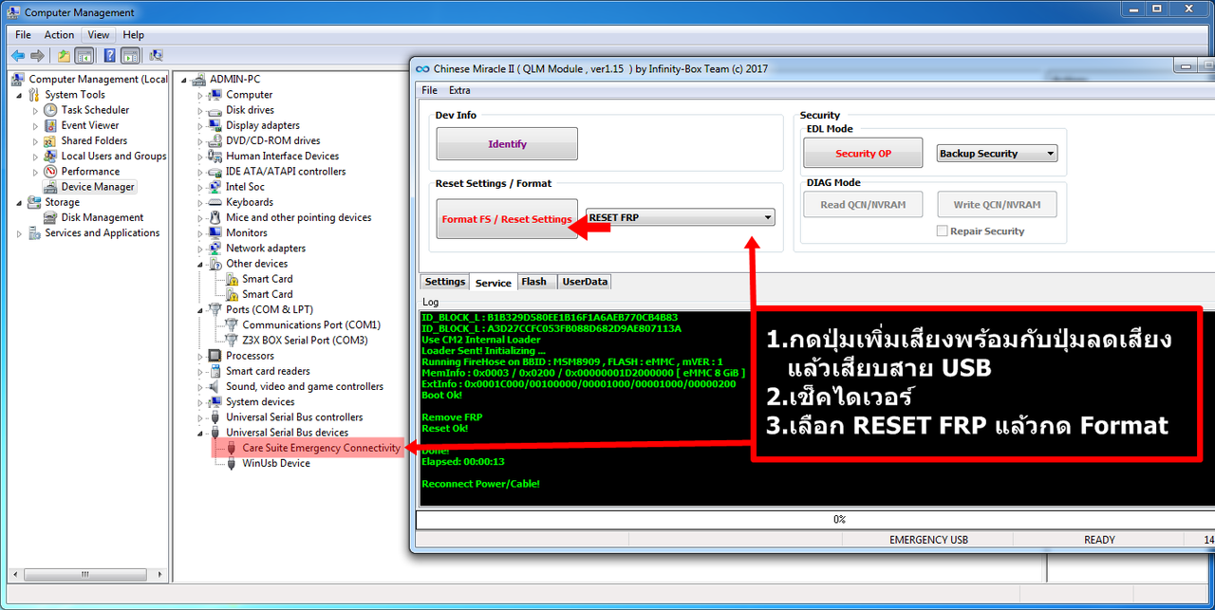1215x610 pixels.
Task: Click the port icon beside Communications Port (COM1)
Action: tap(232, 324)
